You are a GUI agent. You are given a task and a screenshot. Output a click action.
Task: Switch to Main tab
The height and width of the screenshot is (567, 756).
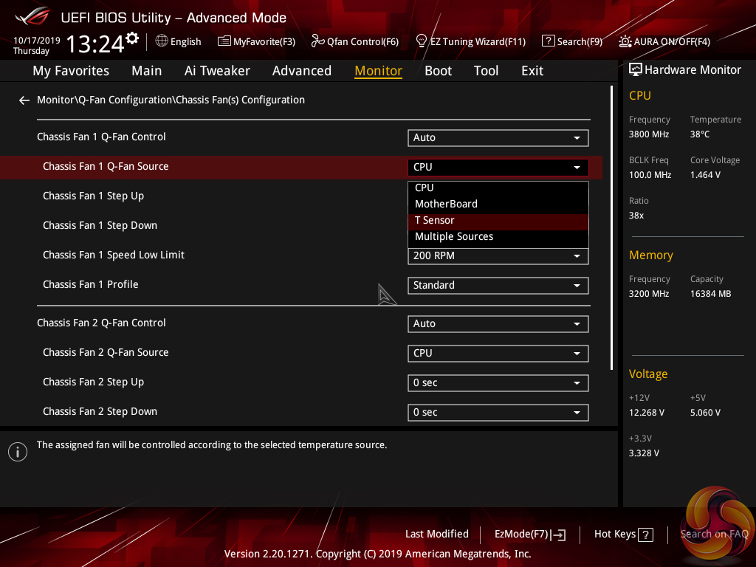pos(147,71)
